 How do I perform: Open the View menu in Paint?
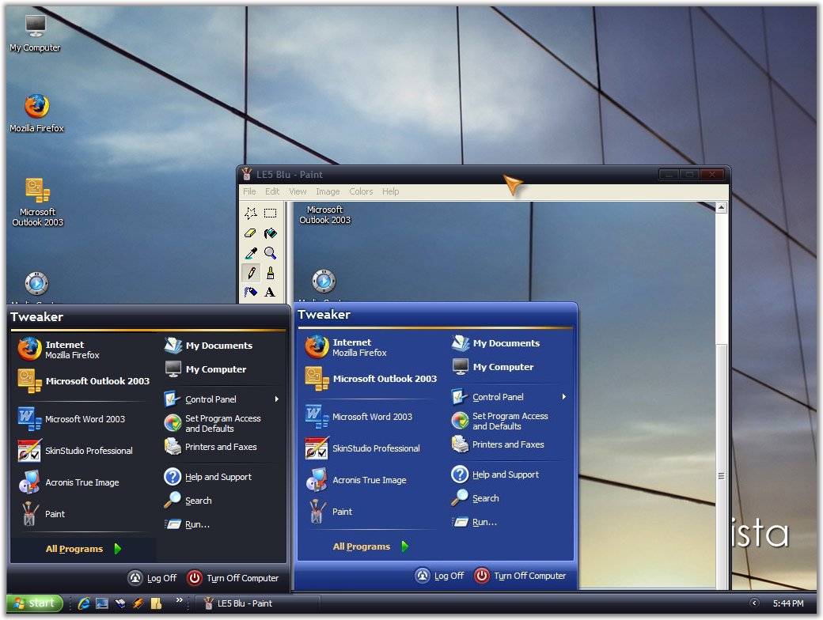tap(298, 191)
